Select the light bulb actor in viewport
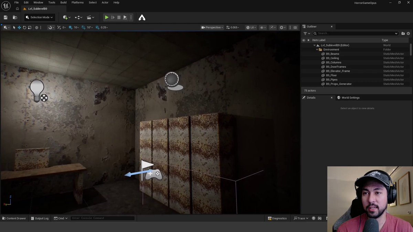Screen dimensions: 413x232 tap(37, 91)
